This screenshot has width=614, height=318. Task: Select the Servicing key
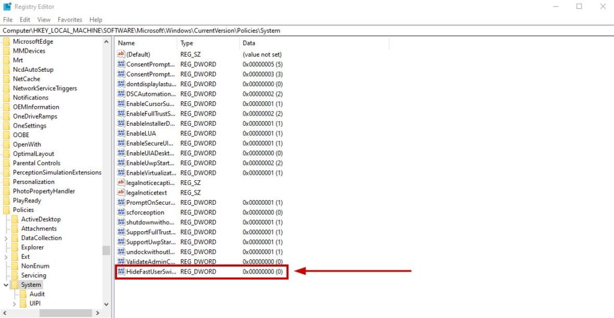click(34, 275)
